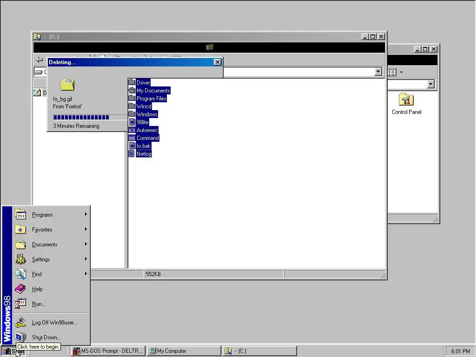Minimize the My Computer window

418,49
